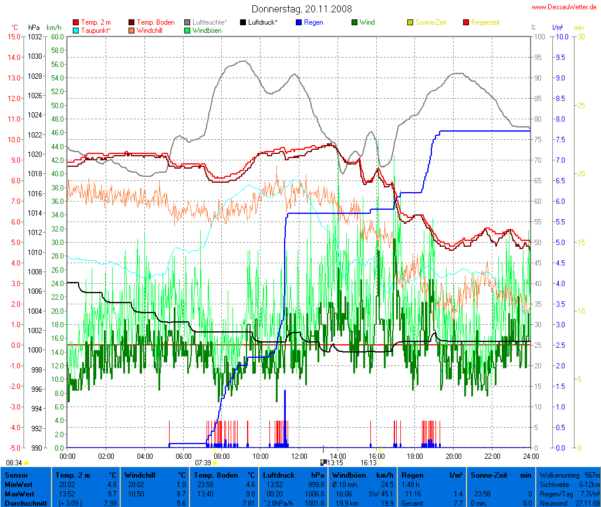
Task: Click the blue Regen legend square
Action: tap(299, 22)
